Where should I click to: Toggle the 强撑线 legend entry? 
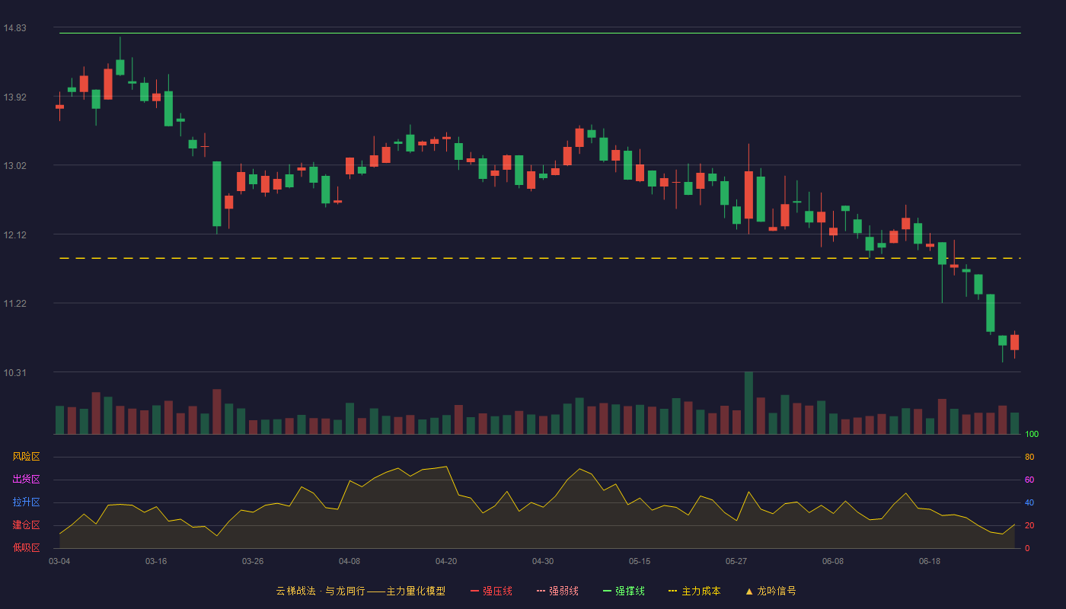[x=624, y=591]
